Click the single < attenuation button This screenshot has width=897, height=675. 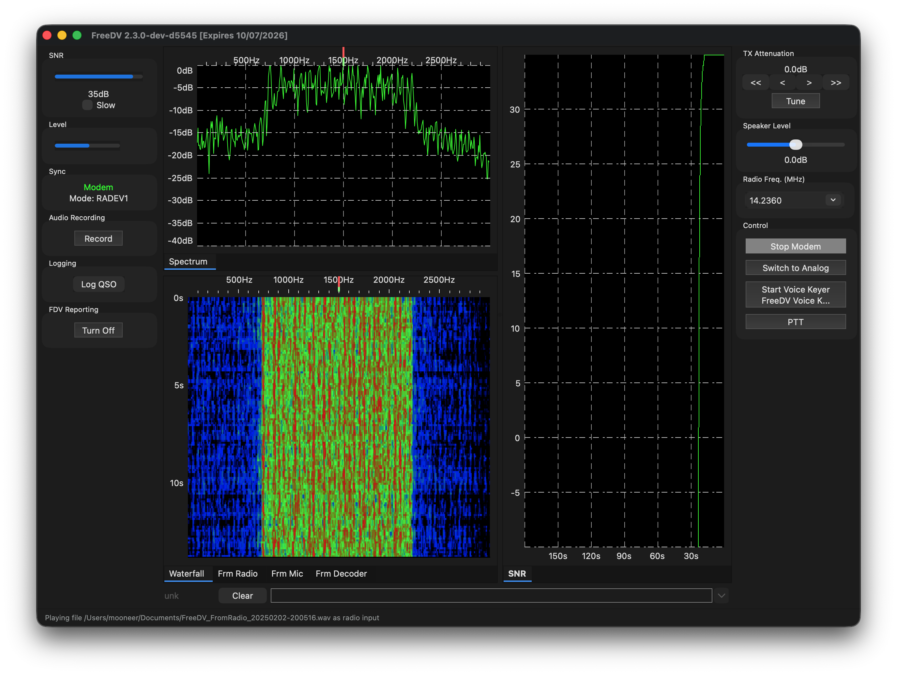click(782, 83)
